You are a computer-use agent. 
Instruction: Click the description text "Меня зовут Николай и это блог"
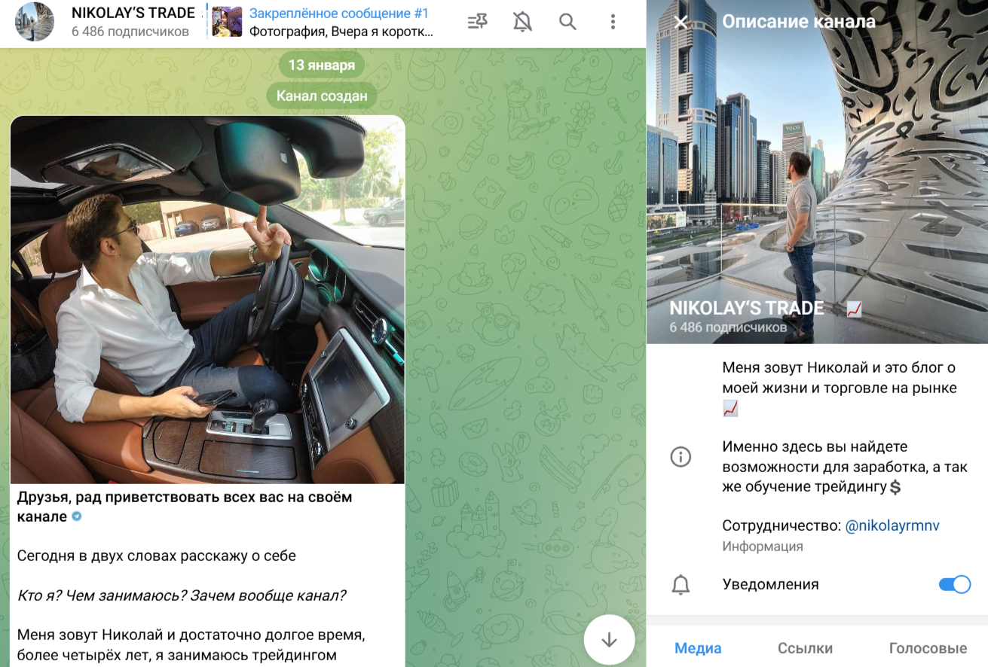tap(840, 388)
